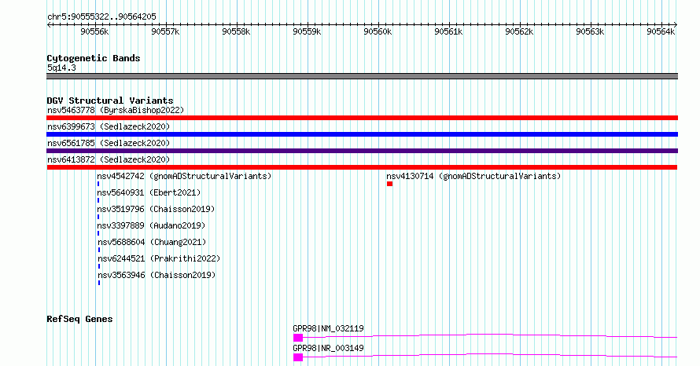Click the 90556k ruler tick label
The image size is (700, 366).
(94, 31)
